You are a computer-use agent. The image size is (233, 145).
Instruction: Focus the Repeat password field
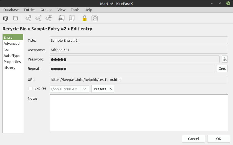132,68
